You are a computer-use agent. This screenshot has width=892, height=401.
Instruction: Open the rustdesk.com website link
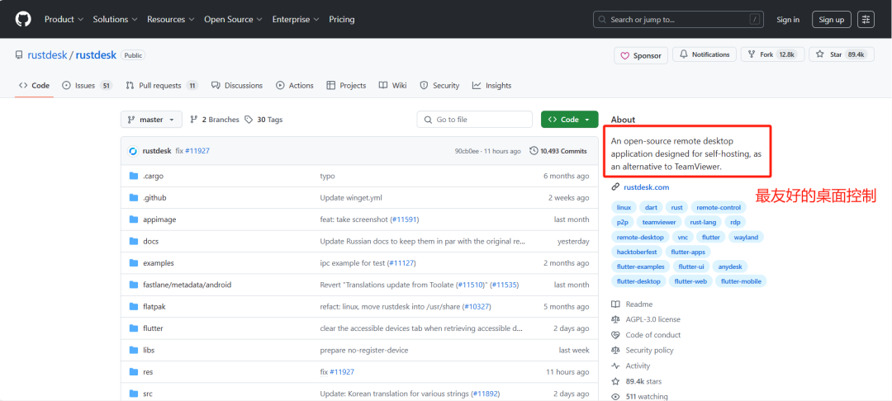click(x=646, y=186)
